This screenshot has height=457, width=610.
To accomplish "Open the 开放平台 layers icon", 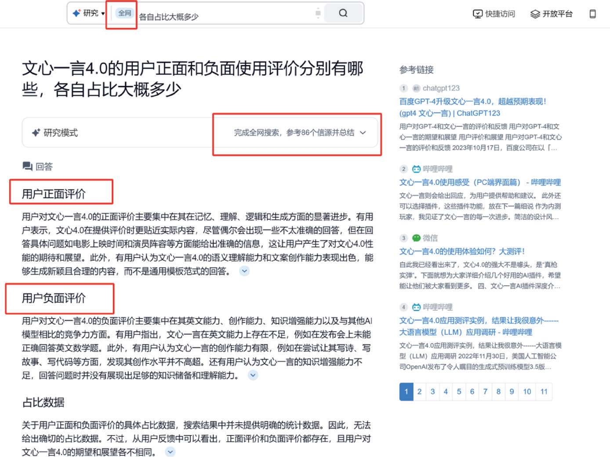I will coord(535,14).
